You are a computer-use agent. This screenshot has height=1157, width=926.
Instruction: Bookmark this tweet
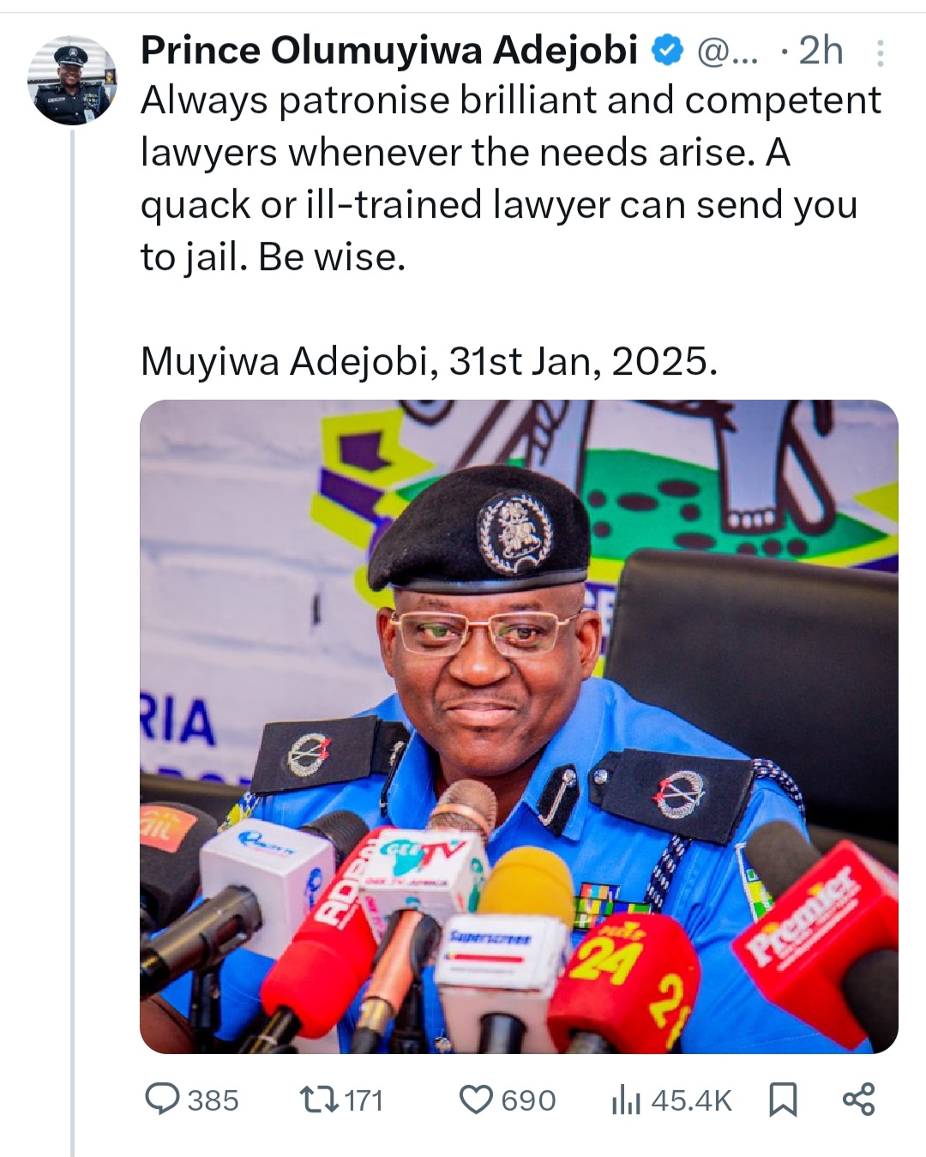click(x=783, y=1099)
